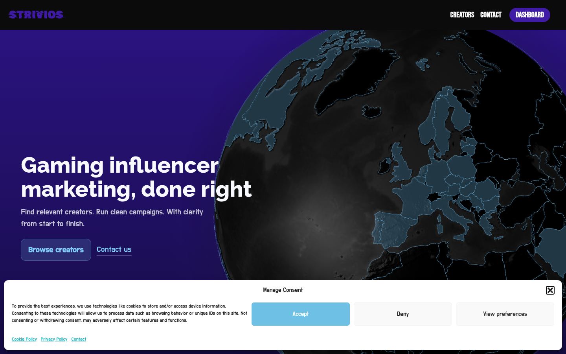Click the Browse creators button

point(56,250)
